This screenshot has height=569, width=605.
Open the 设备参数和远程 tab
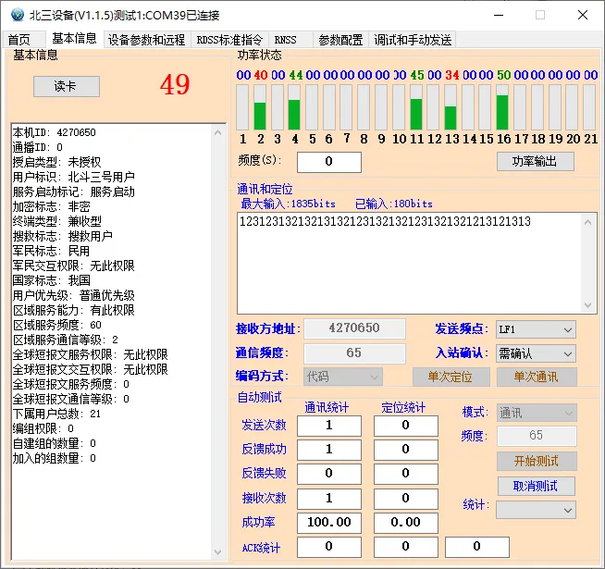[x=146, y=40]
